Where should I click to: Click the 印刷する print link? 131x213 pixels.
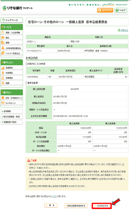[x=123, y=30]
